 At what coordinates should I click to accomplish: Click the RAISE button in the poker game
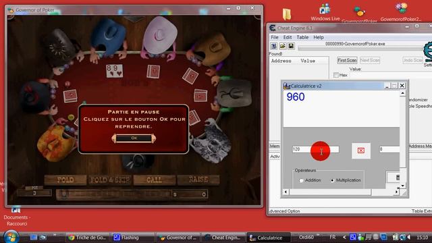coord(198,180)
